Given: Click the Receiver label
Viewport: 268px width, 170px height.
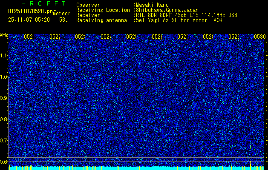Looking at the screenshot, I should click(x=88, y=15).
